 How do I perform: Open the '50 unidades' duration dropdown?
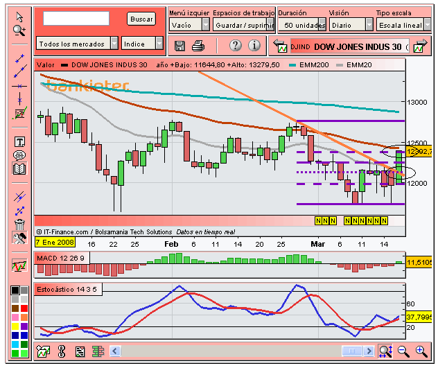coord(302,25)
